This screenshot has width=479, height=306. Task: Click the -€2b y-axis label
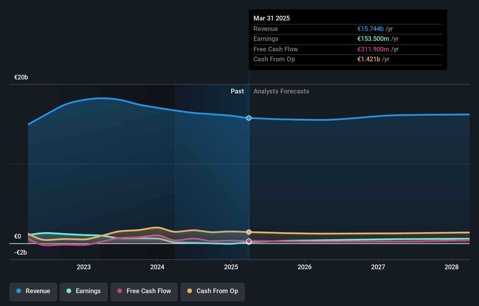click(20, 253)
